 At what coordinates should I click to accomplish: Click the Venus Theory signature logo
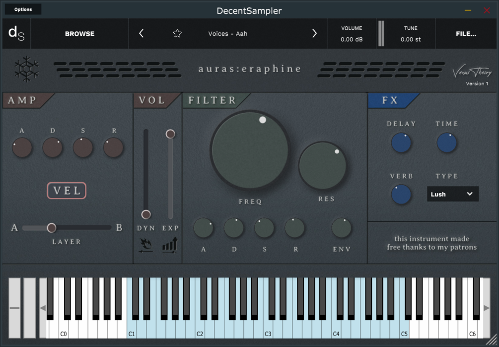(x=472, y=72)
